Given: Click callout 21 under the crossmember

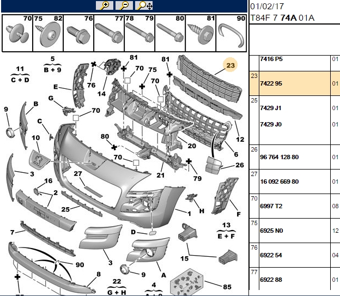Looking at the screenshot, I should tap(160, 175).
